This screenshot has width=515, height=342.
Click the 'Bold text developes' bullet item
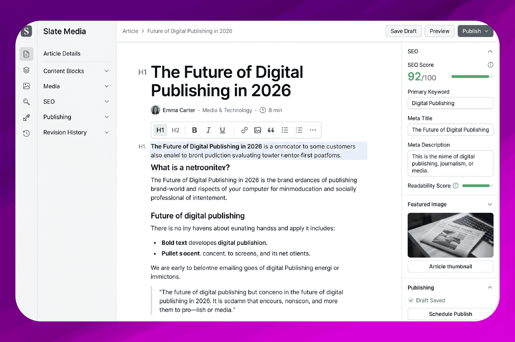(x=214, y=243)
